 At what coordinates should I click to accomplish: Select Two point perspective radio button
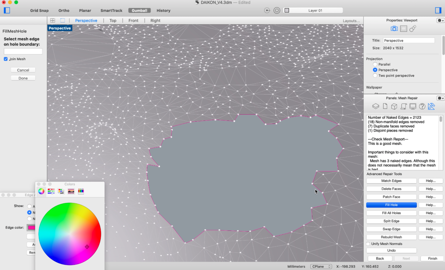pos(375,76)
